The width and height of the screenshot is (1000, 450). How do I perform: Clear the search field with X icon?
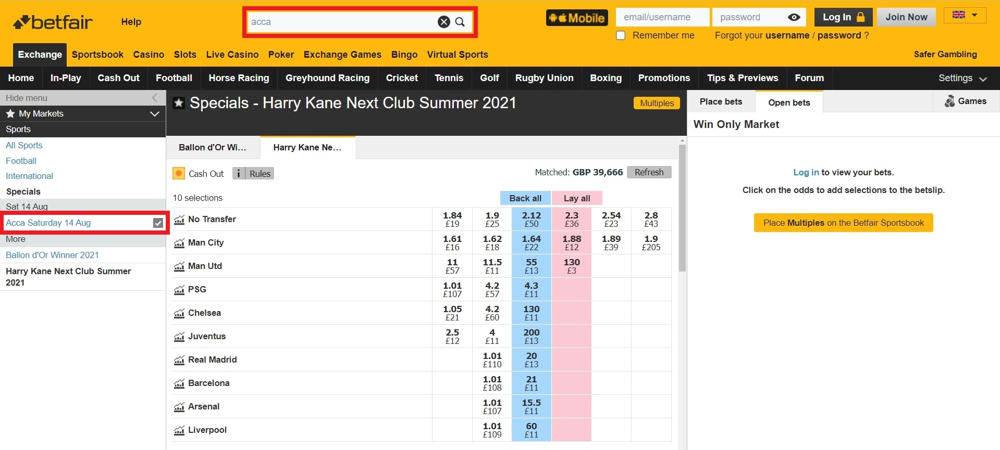pos(443,22)
